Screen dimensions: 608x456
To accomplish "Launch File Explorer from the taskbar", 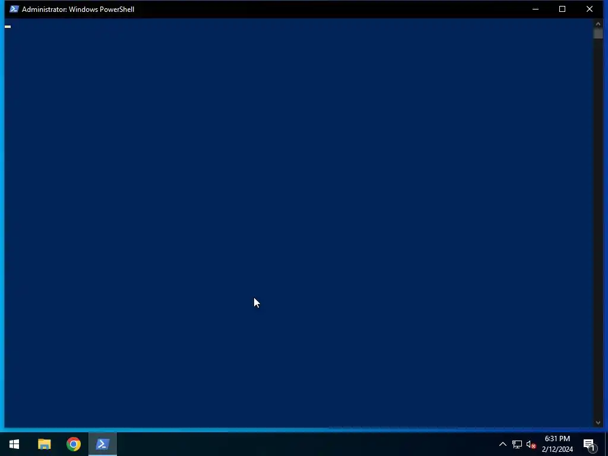I will 44,444.
